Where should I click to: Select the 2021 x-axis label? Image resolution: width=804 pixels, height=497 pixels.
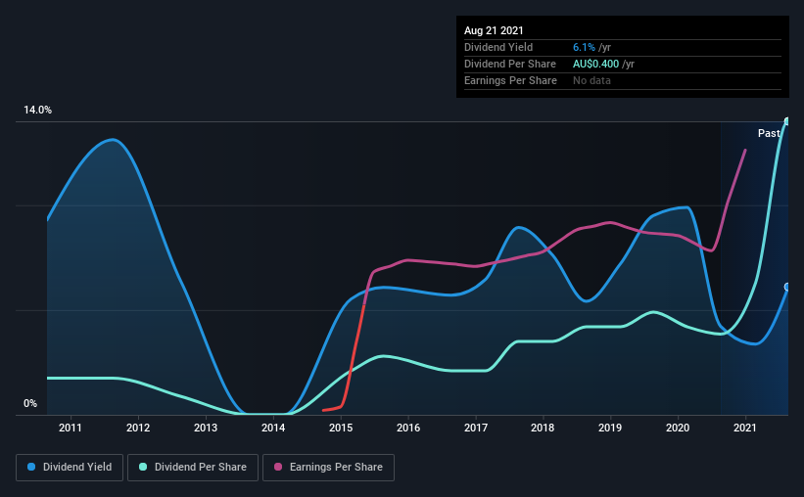pyautogui.click(x=745, y=428)
